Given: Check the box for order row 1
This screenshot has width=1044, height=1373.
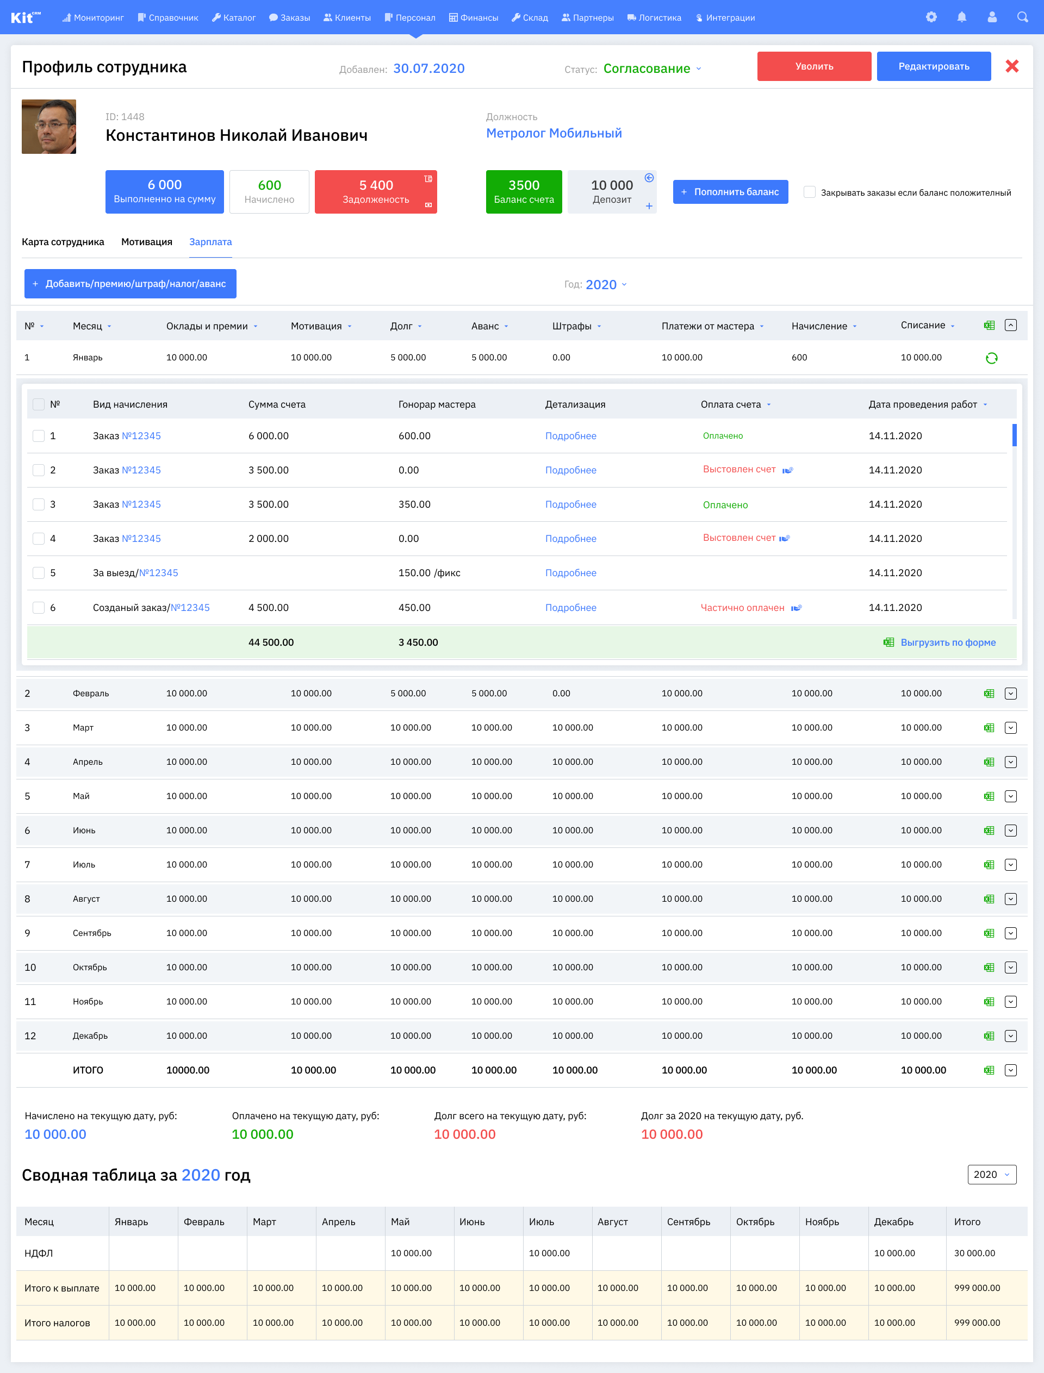Looking at the screenshot, I should pyautogui.click(x=39, y=436).
